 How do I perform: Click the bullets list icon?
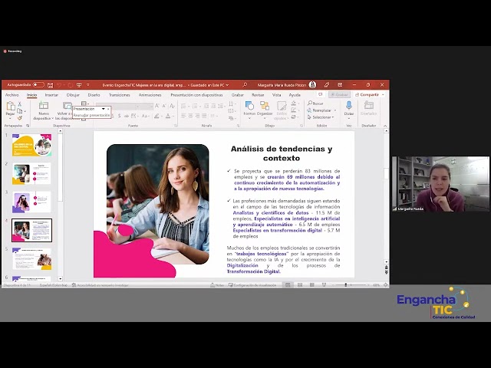coord(183,106)
